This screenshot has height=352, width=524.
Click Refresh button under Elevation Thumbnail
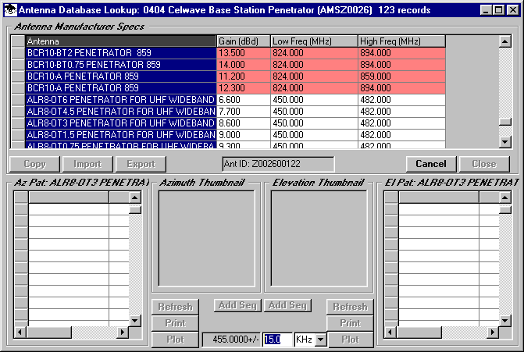(x=350, y=307)
